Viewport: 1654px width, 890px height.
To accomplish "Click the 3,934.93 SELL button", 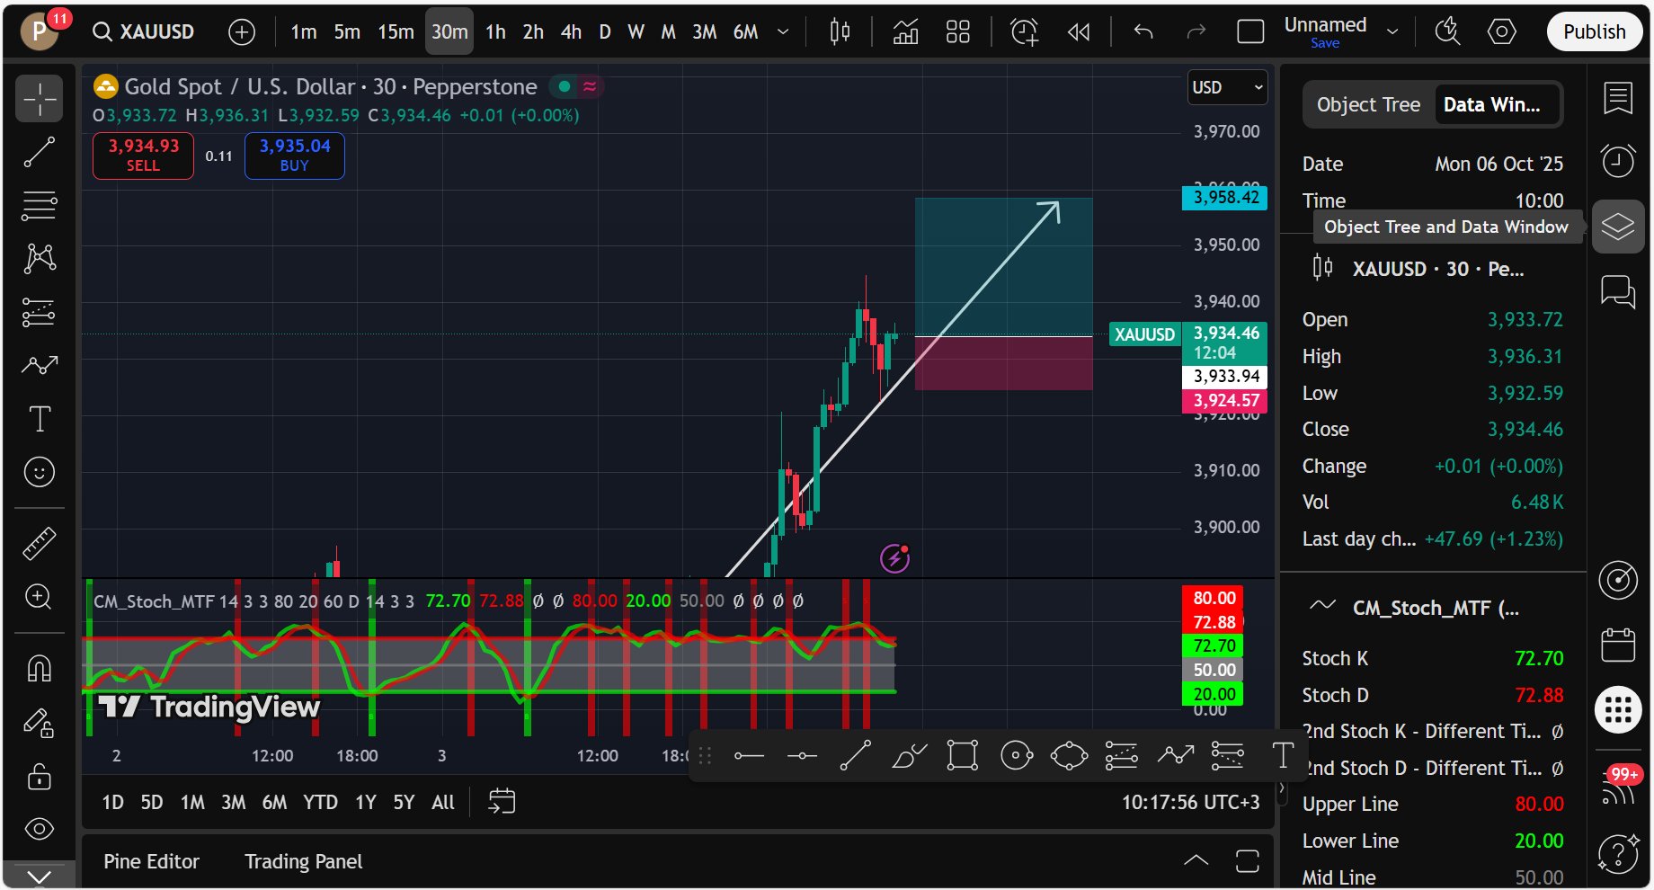I will coord(143,156).
